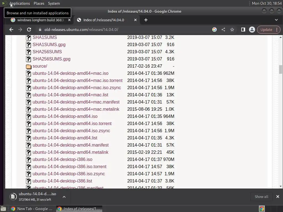283x212 pixels.
Task: Click file icon beside ubuntu-14.04-desktop-amd64+mac.list
Action: (28, 95)
